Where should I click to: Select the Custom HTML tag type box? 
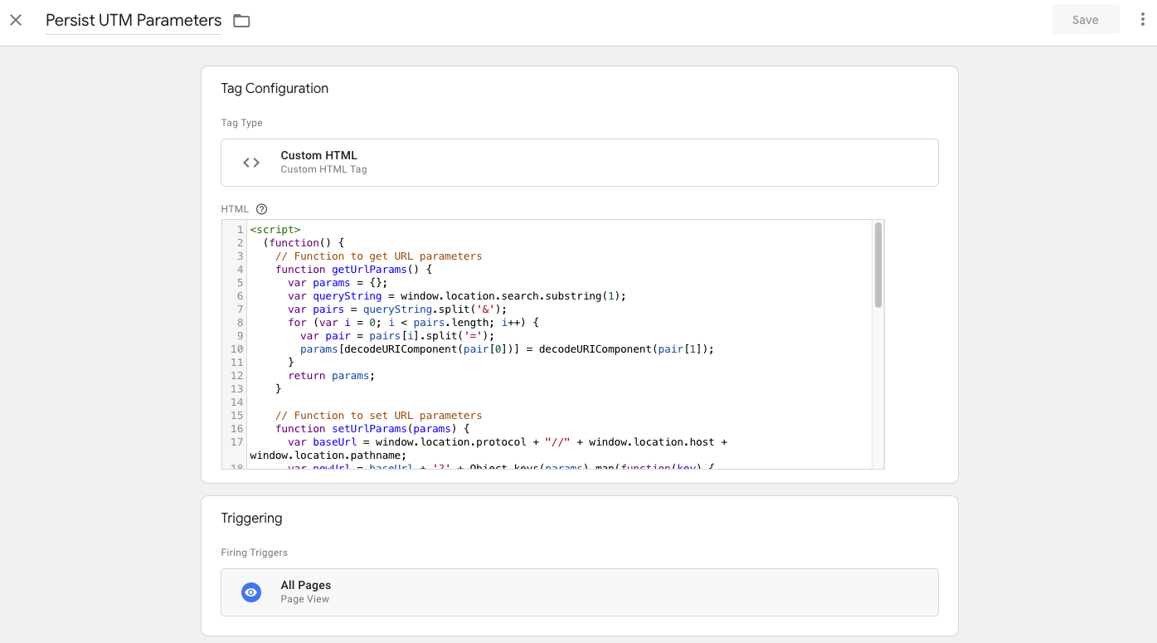pyautogui.click(x=579, y=163)
